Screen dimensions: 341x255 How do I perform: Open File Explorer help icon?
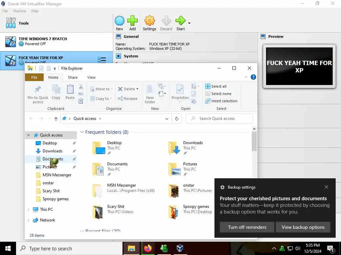(253, 77)
